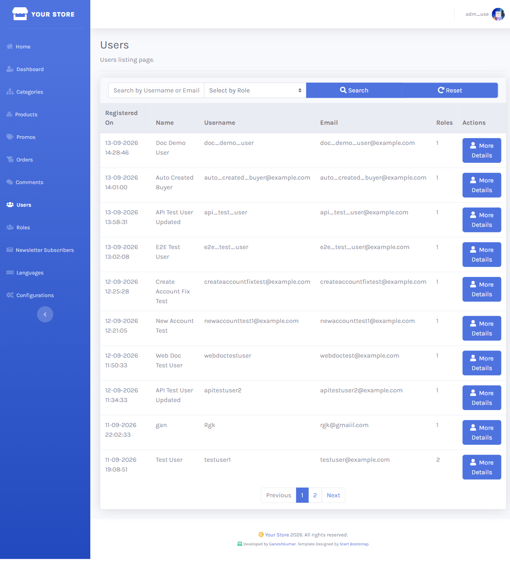Click email webdoctest@example.com

360,356
